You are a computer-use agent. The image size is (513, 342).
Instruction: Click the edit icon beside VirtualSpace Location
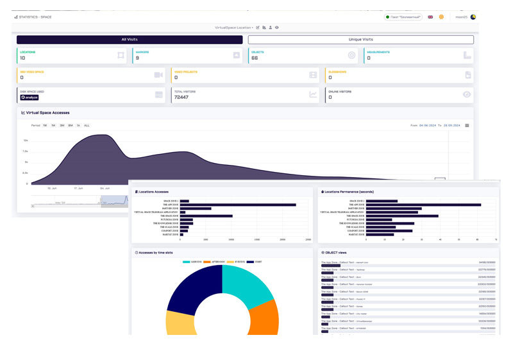(x=258, y=28)
